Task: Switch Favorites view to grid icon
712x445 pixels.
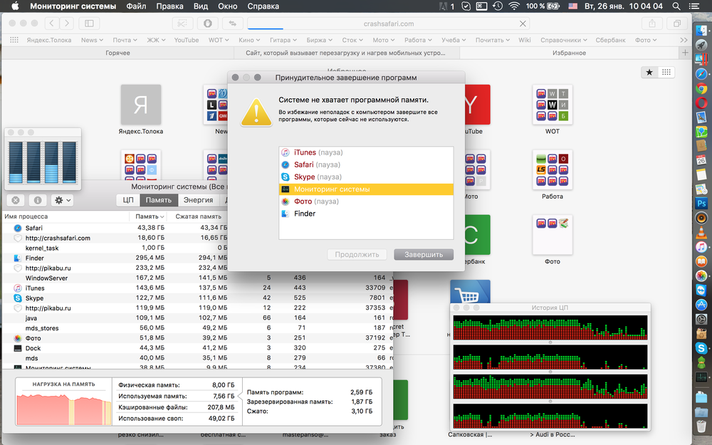Action: [x=666, y=72]
